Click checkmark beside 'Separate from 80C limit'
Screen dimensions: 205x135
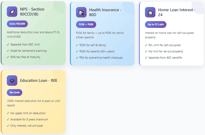pyautogui.click(x=8, y=45)
